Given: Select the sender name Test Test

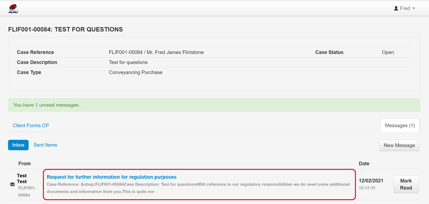Looking at the screenshot, I should click(22, 179).
